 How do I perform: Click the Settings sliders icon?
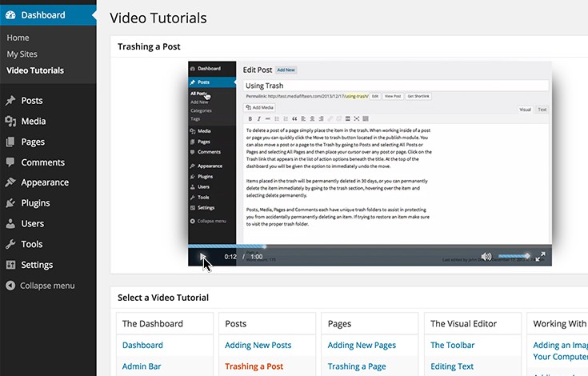10,265
